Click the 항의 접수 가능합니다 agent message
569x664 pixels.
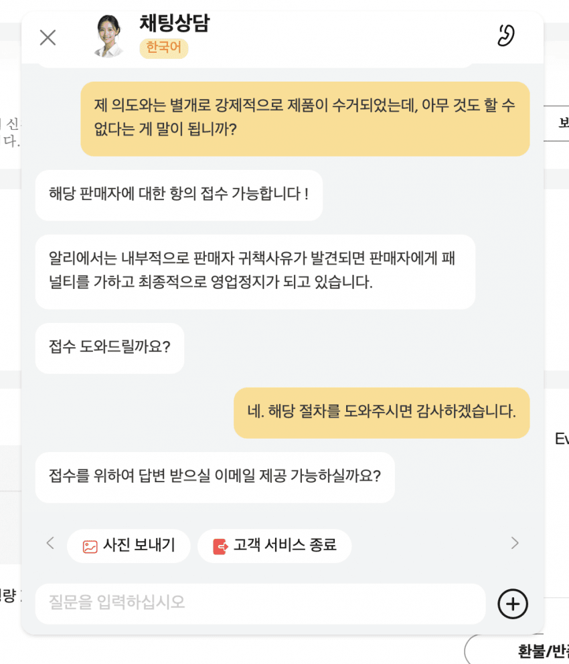(179, 195)
